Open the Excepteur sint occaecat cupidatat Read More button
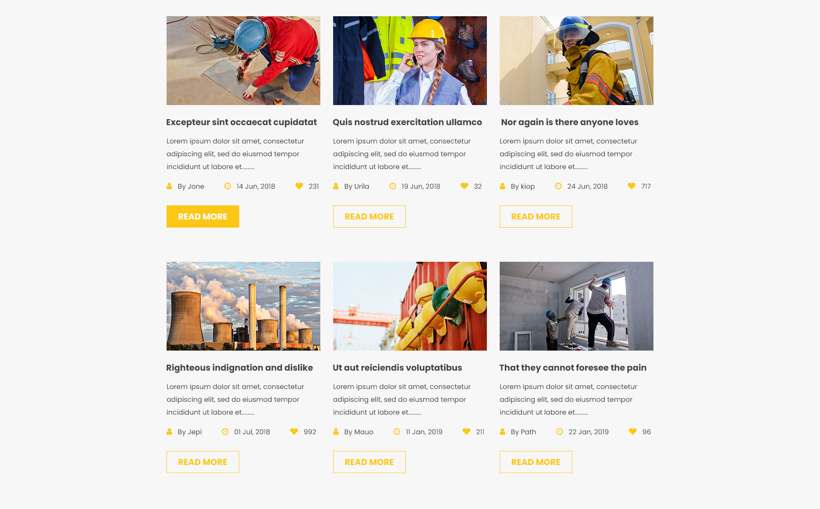820x509 pixels. coord(203,216)
